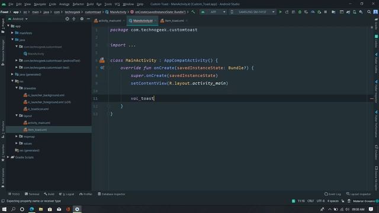Expand the values folder
Viewport: 379px width, 213px height.
(x=17, y=143)
